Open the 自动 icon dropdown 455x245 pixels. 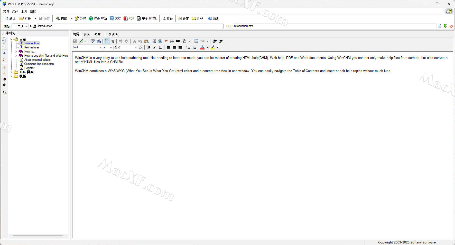26,26
